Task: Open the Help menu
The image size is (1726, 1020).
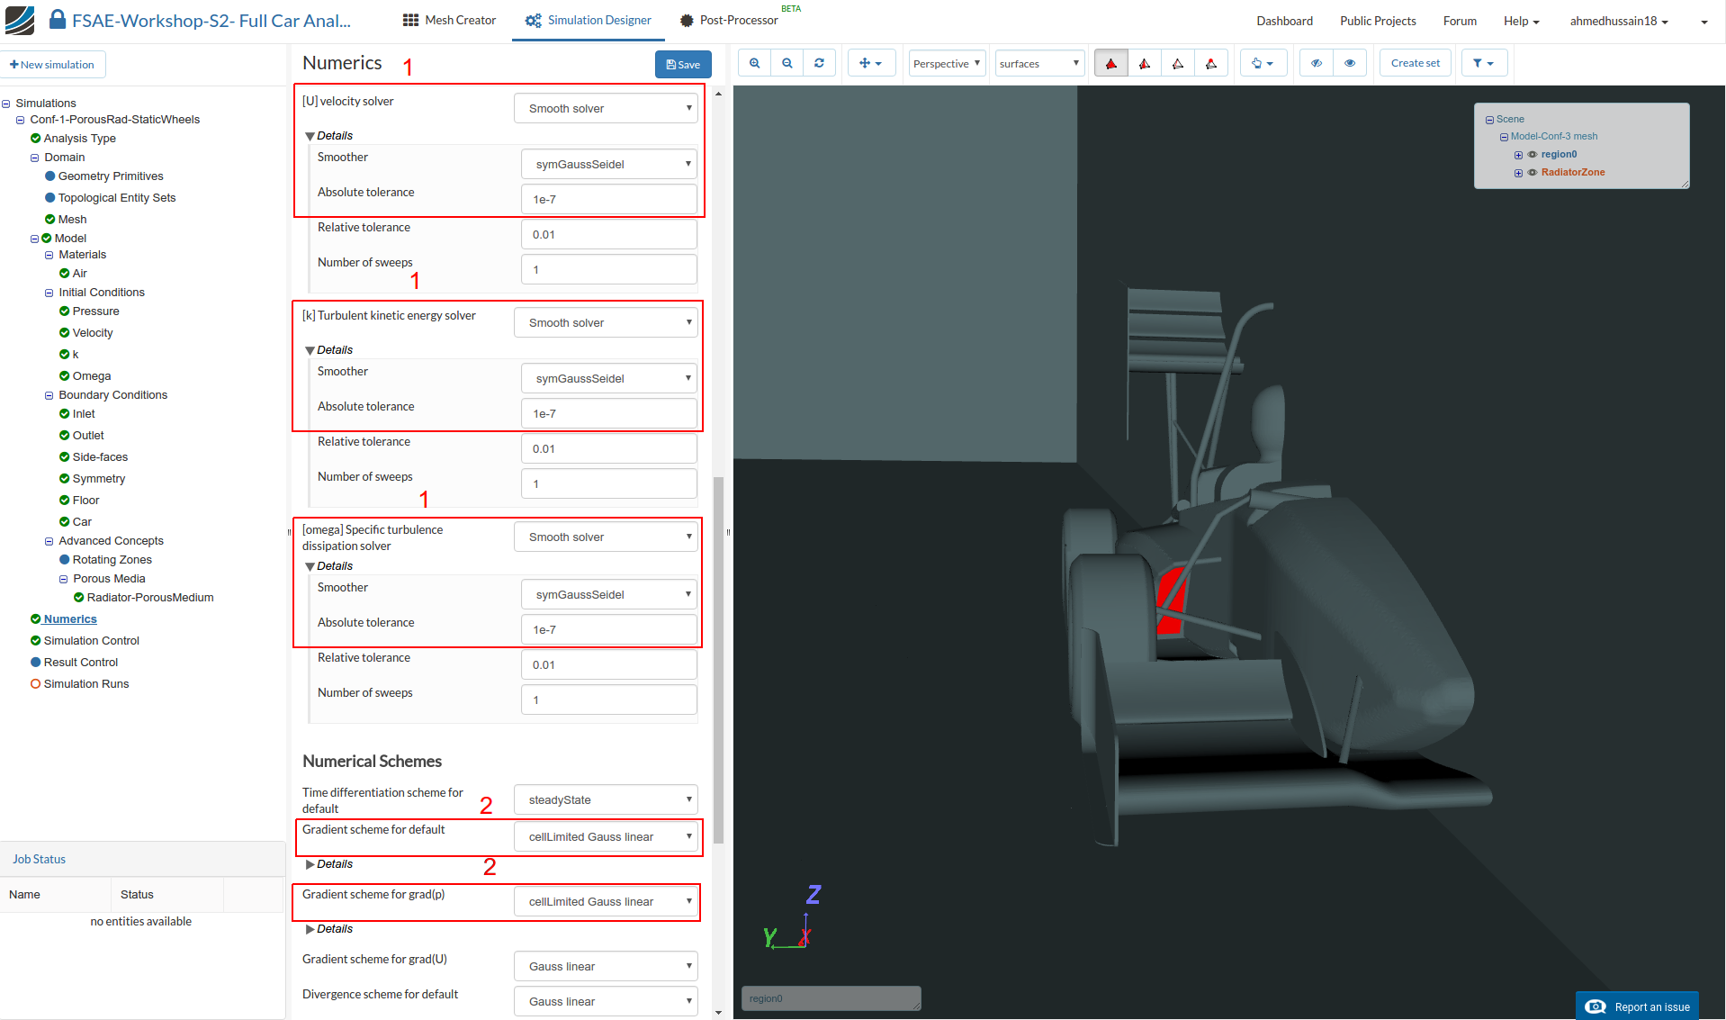Action: coord(1521,20)
